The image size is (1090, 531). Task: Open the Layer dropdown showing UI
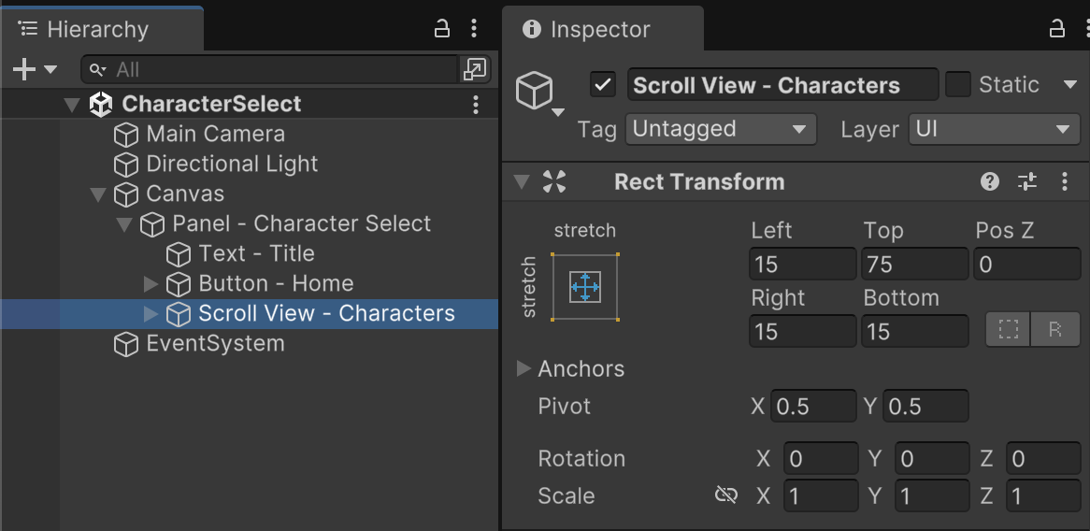(994, 129)
